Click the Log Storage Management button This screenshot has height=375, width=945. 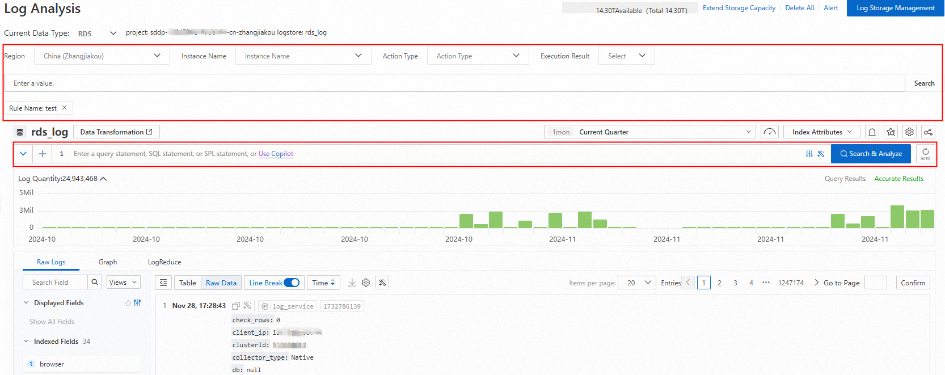pos(896,8)
